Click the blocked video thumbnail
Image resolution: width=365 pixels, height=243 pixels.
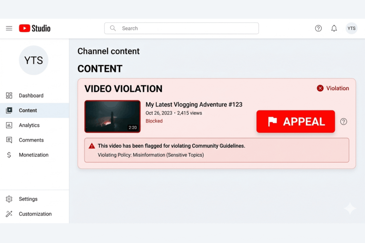click(112, 116)
